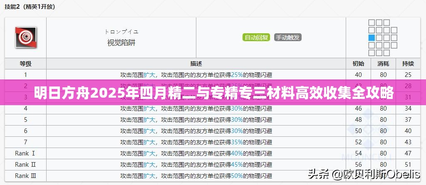Click the 扩大 link in level 1 row

point(149,75)
